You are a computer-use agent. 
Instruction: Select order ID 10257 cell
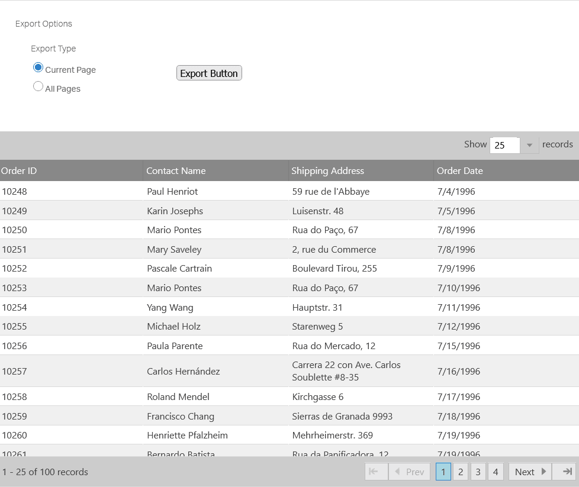(71, 371)
